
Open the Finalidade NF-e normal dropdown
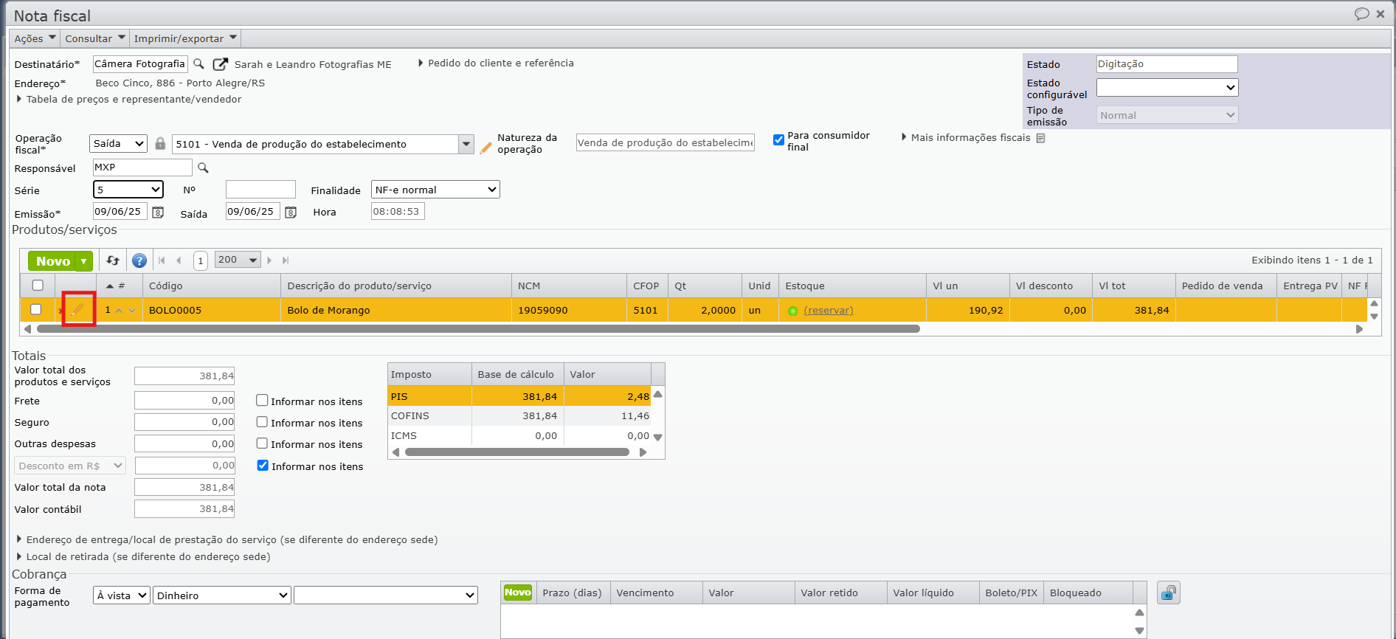pos(435,190)
